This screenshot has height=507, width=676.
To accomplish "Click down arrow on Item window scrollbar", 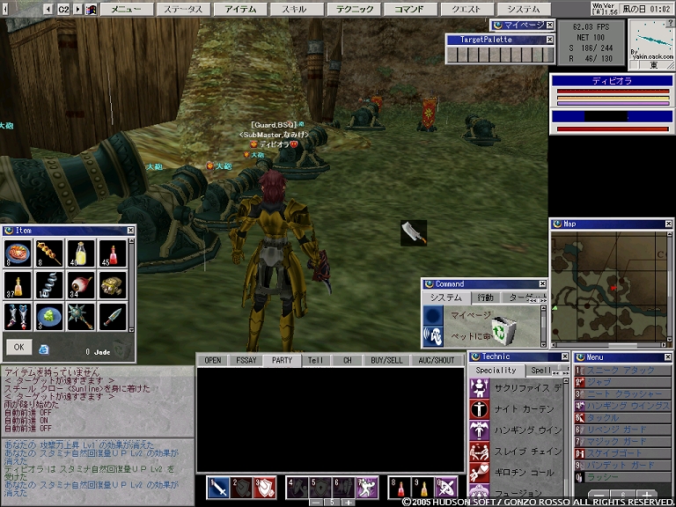I will pyautogui.click(x=131, y=330).
